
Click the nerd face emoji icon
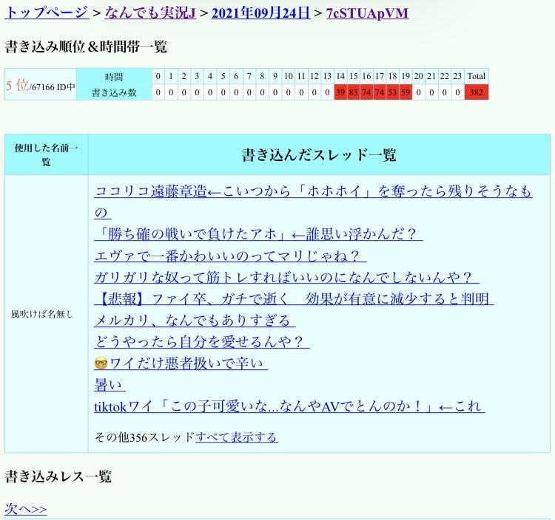point(101,363)
